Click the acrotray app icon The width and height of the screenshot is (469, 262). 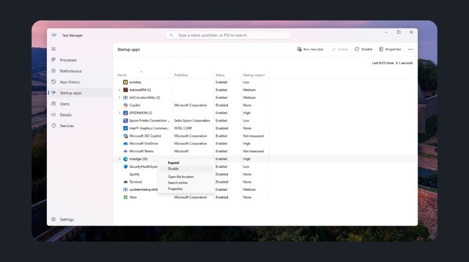(x=126, y=82)
